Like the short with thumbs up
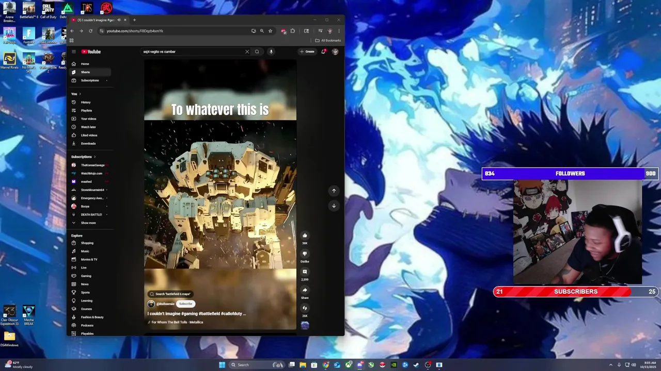The height and width of the screenshot is (371, 661). click(x=305, y=235)
